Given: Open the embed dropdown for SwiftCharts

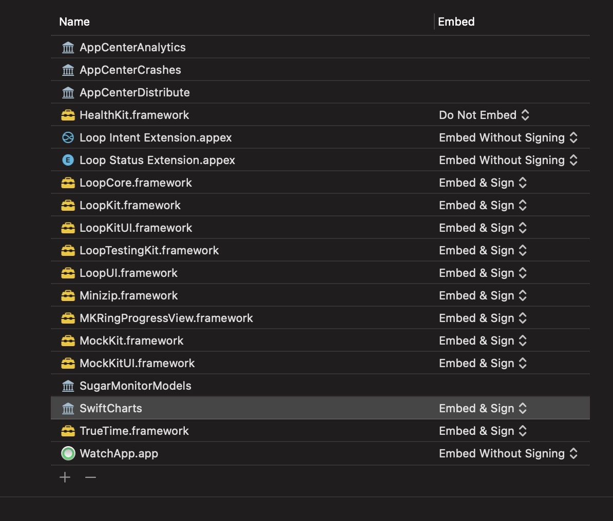Looking at the screenshot, I should [x=483, y=409].
